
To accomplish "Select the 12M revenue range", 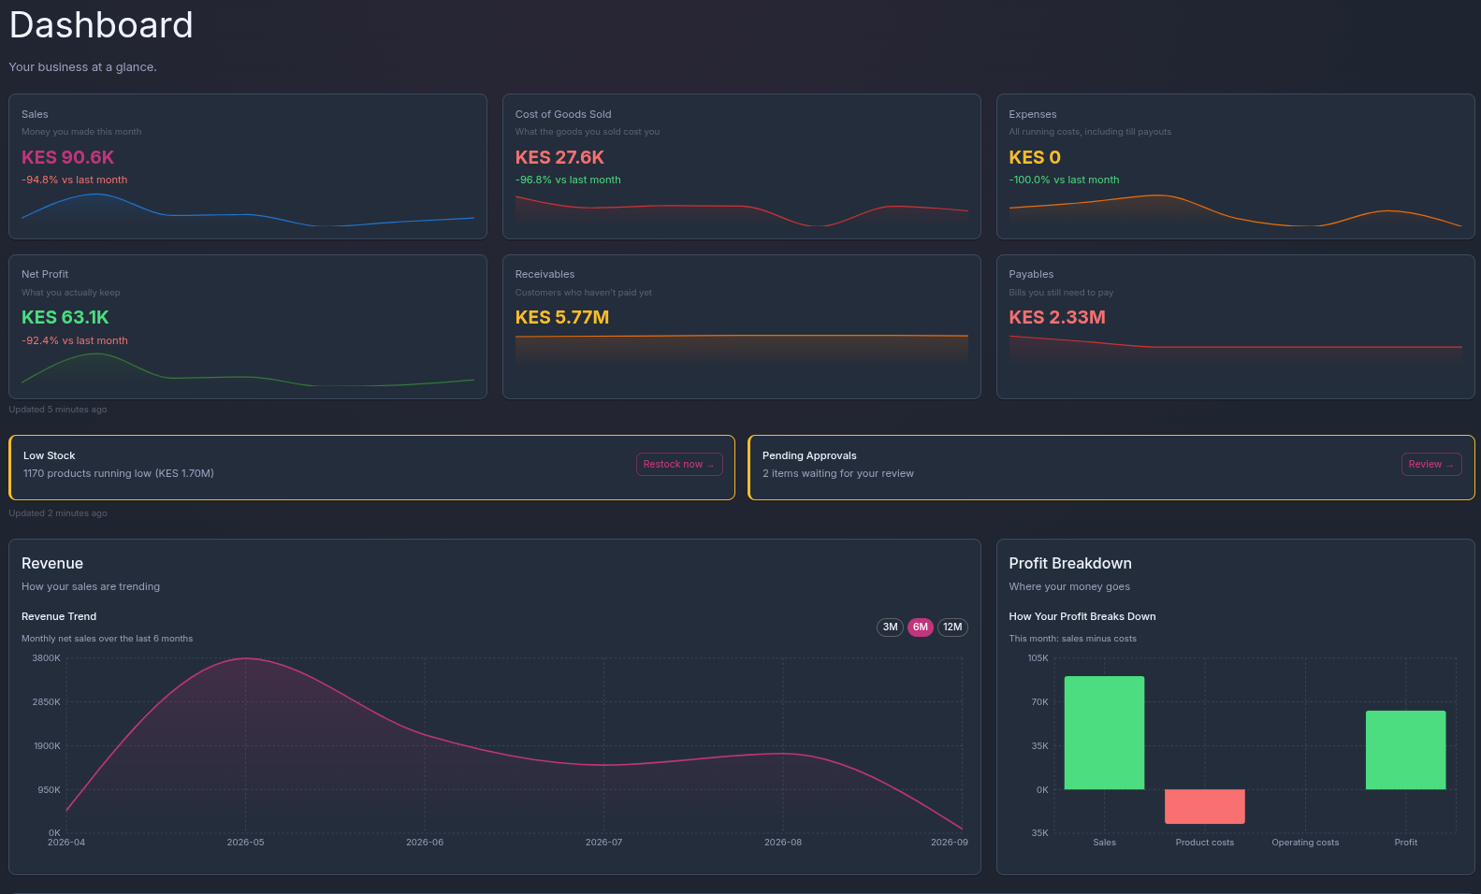I will click(x=952, y=627).
